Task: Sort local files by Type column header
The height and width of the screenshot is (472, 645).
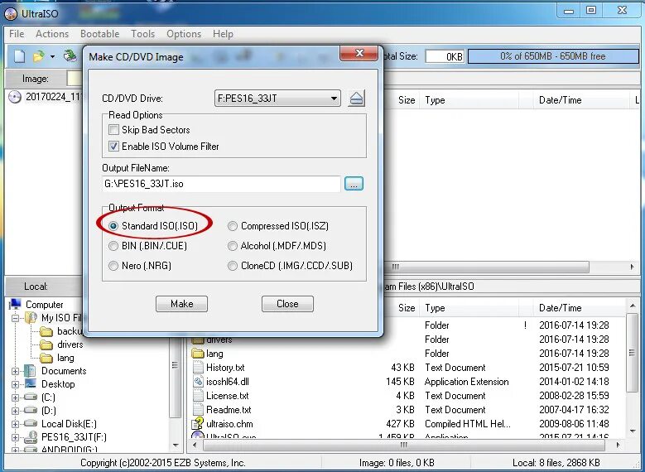Action: [x=469, y=308]
